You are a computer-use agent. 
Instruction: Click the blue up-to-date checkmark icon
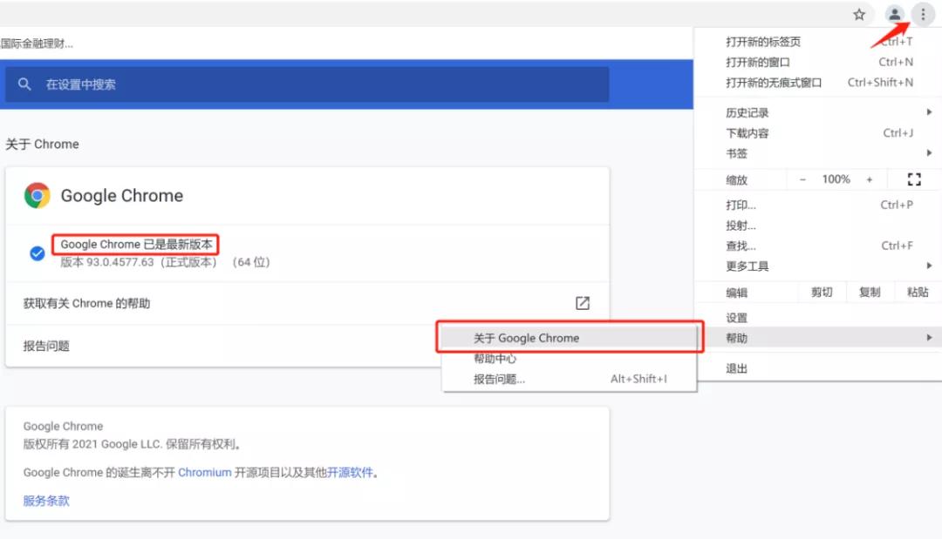tap(38, 253)
